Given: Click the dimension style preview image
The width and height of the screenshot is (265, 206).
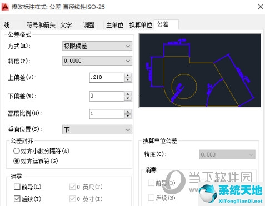Looking at the screenshot, I should [200, 71].
